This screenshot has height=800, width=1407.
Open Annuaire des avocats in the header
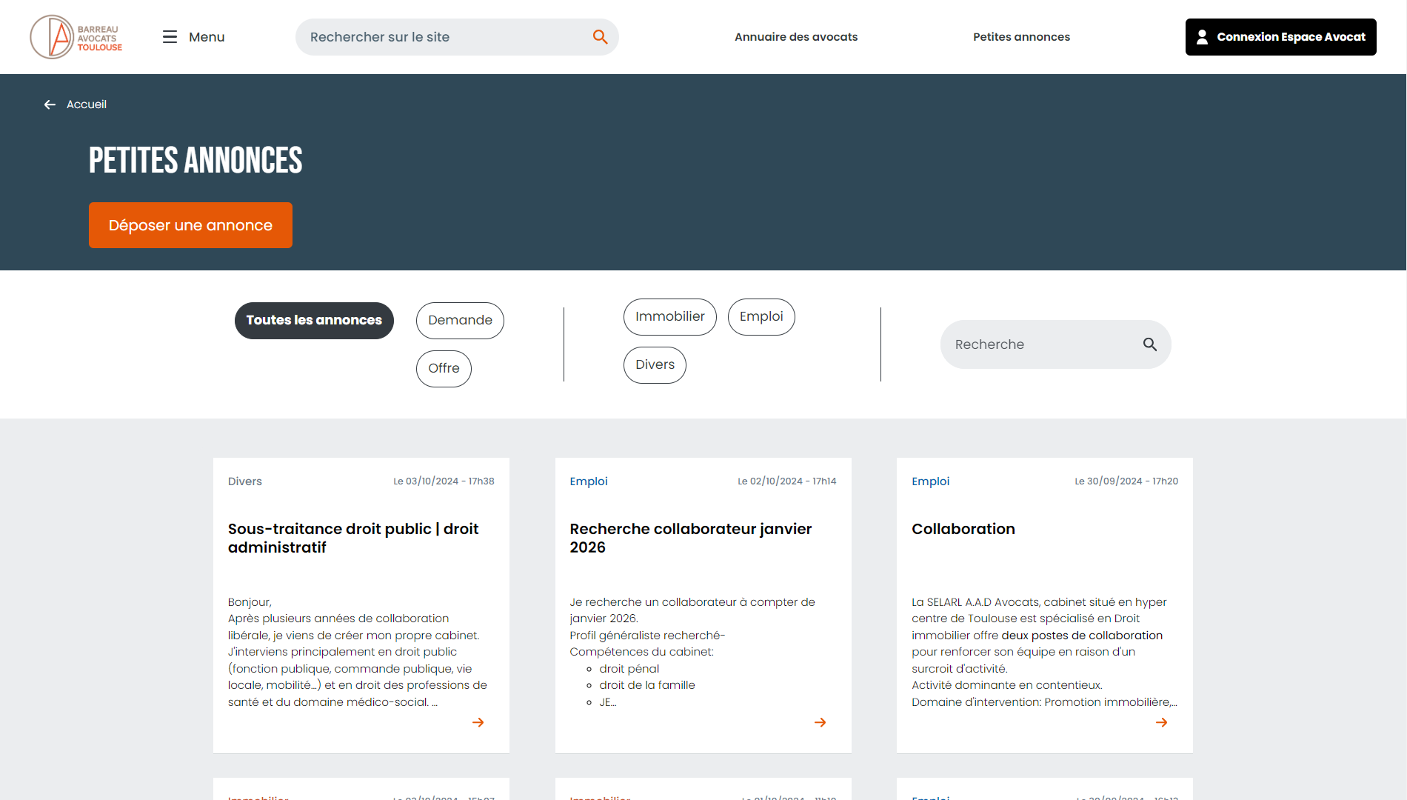tap(796, 37)
